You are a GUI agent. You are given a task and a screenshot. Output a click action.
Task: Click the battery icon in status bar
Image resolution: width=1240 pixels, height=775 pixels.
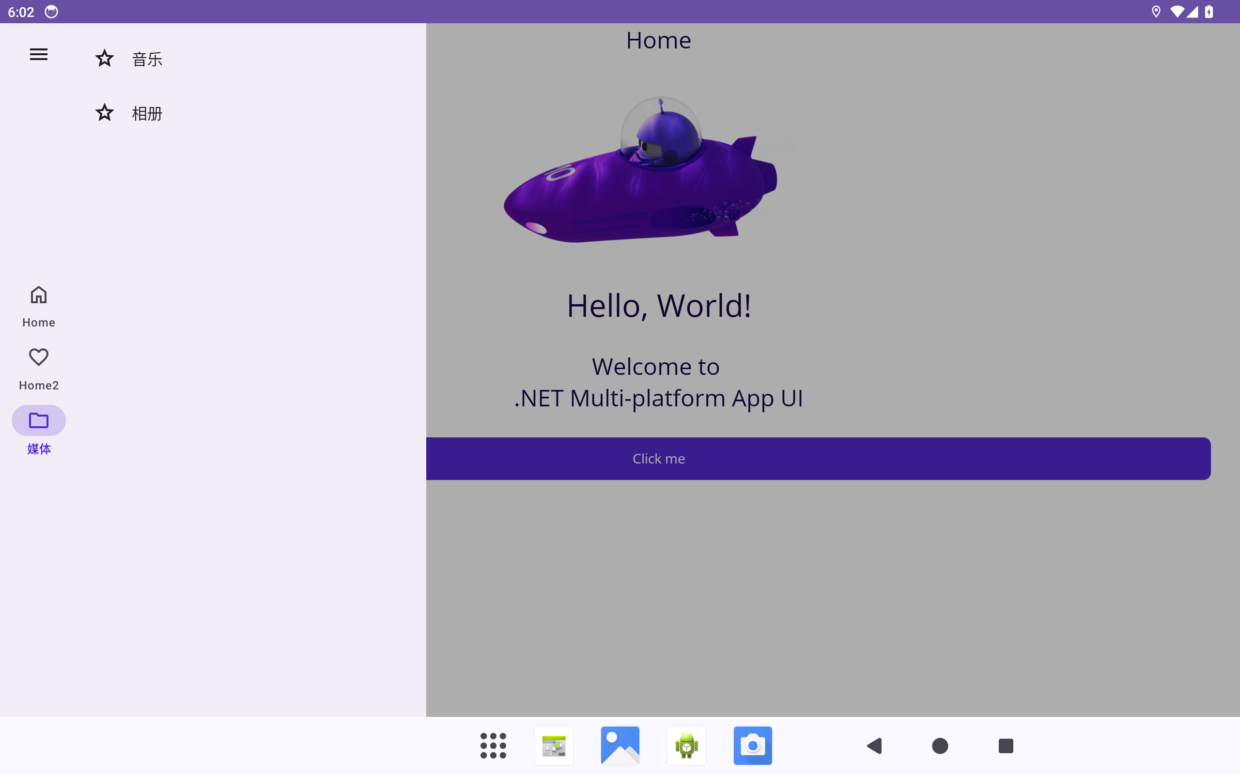click(1209, 12)
